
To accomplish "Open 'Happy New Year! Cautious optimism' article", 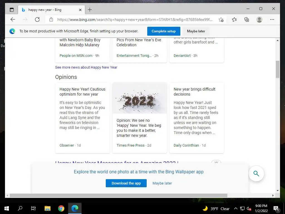I will (x=82, y=92).
